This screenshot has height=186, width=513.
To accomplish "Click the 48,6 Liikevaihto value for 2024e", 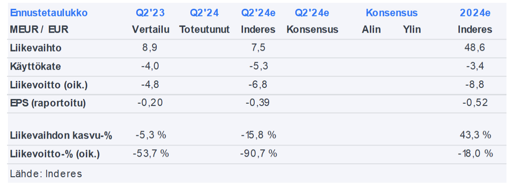I will click(x=475, y=48).
